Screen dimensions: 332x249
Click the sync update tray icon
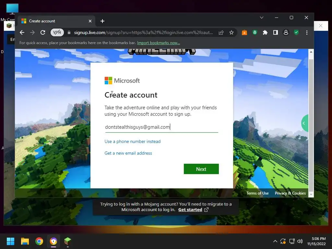(x=283, y=241)
